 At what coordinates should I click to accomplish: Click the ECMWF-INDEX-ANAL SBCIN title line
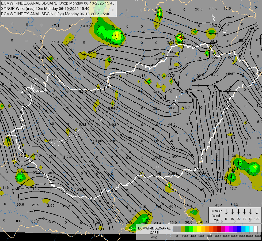pyautogui.click(x=56, y=14)
